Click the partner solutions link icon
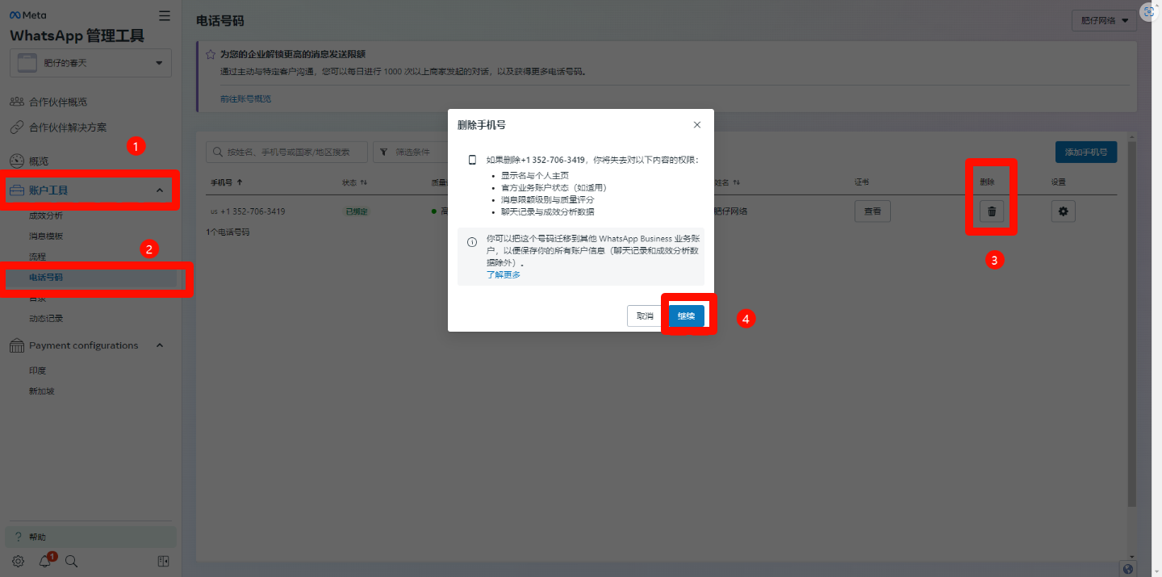The width and height of the screenshot is (1162, 577). coord(16,128)
